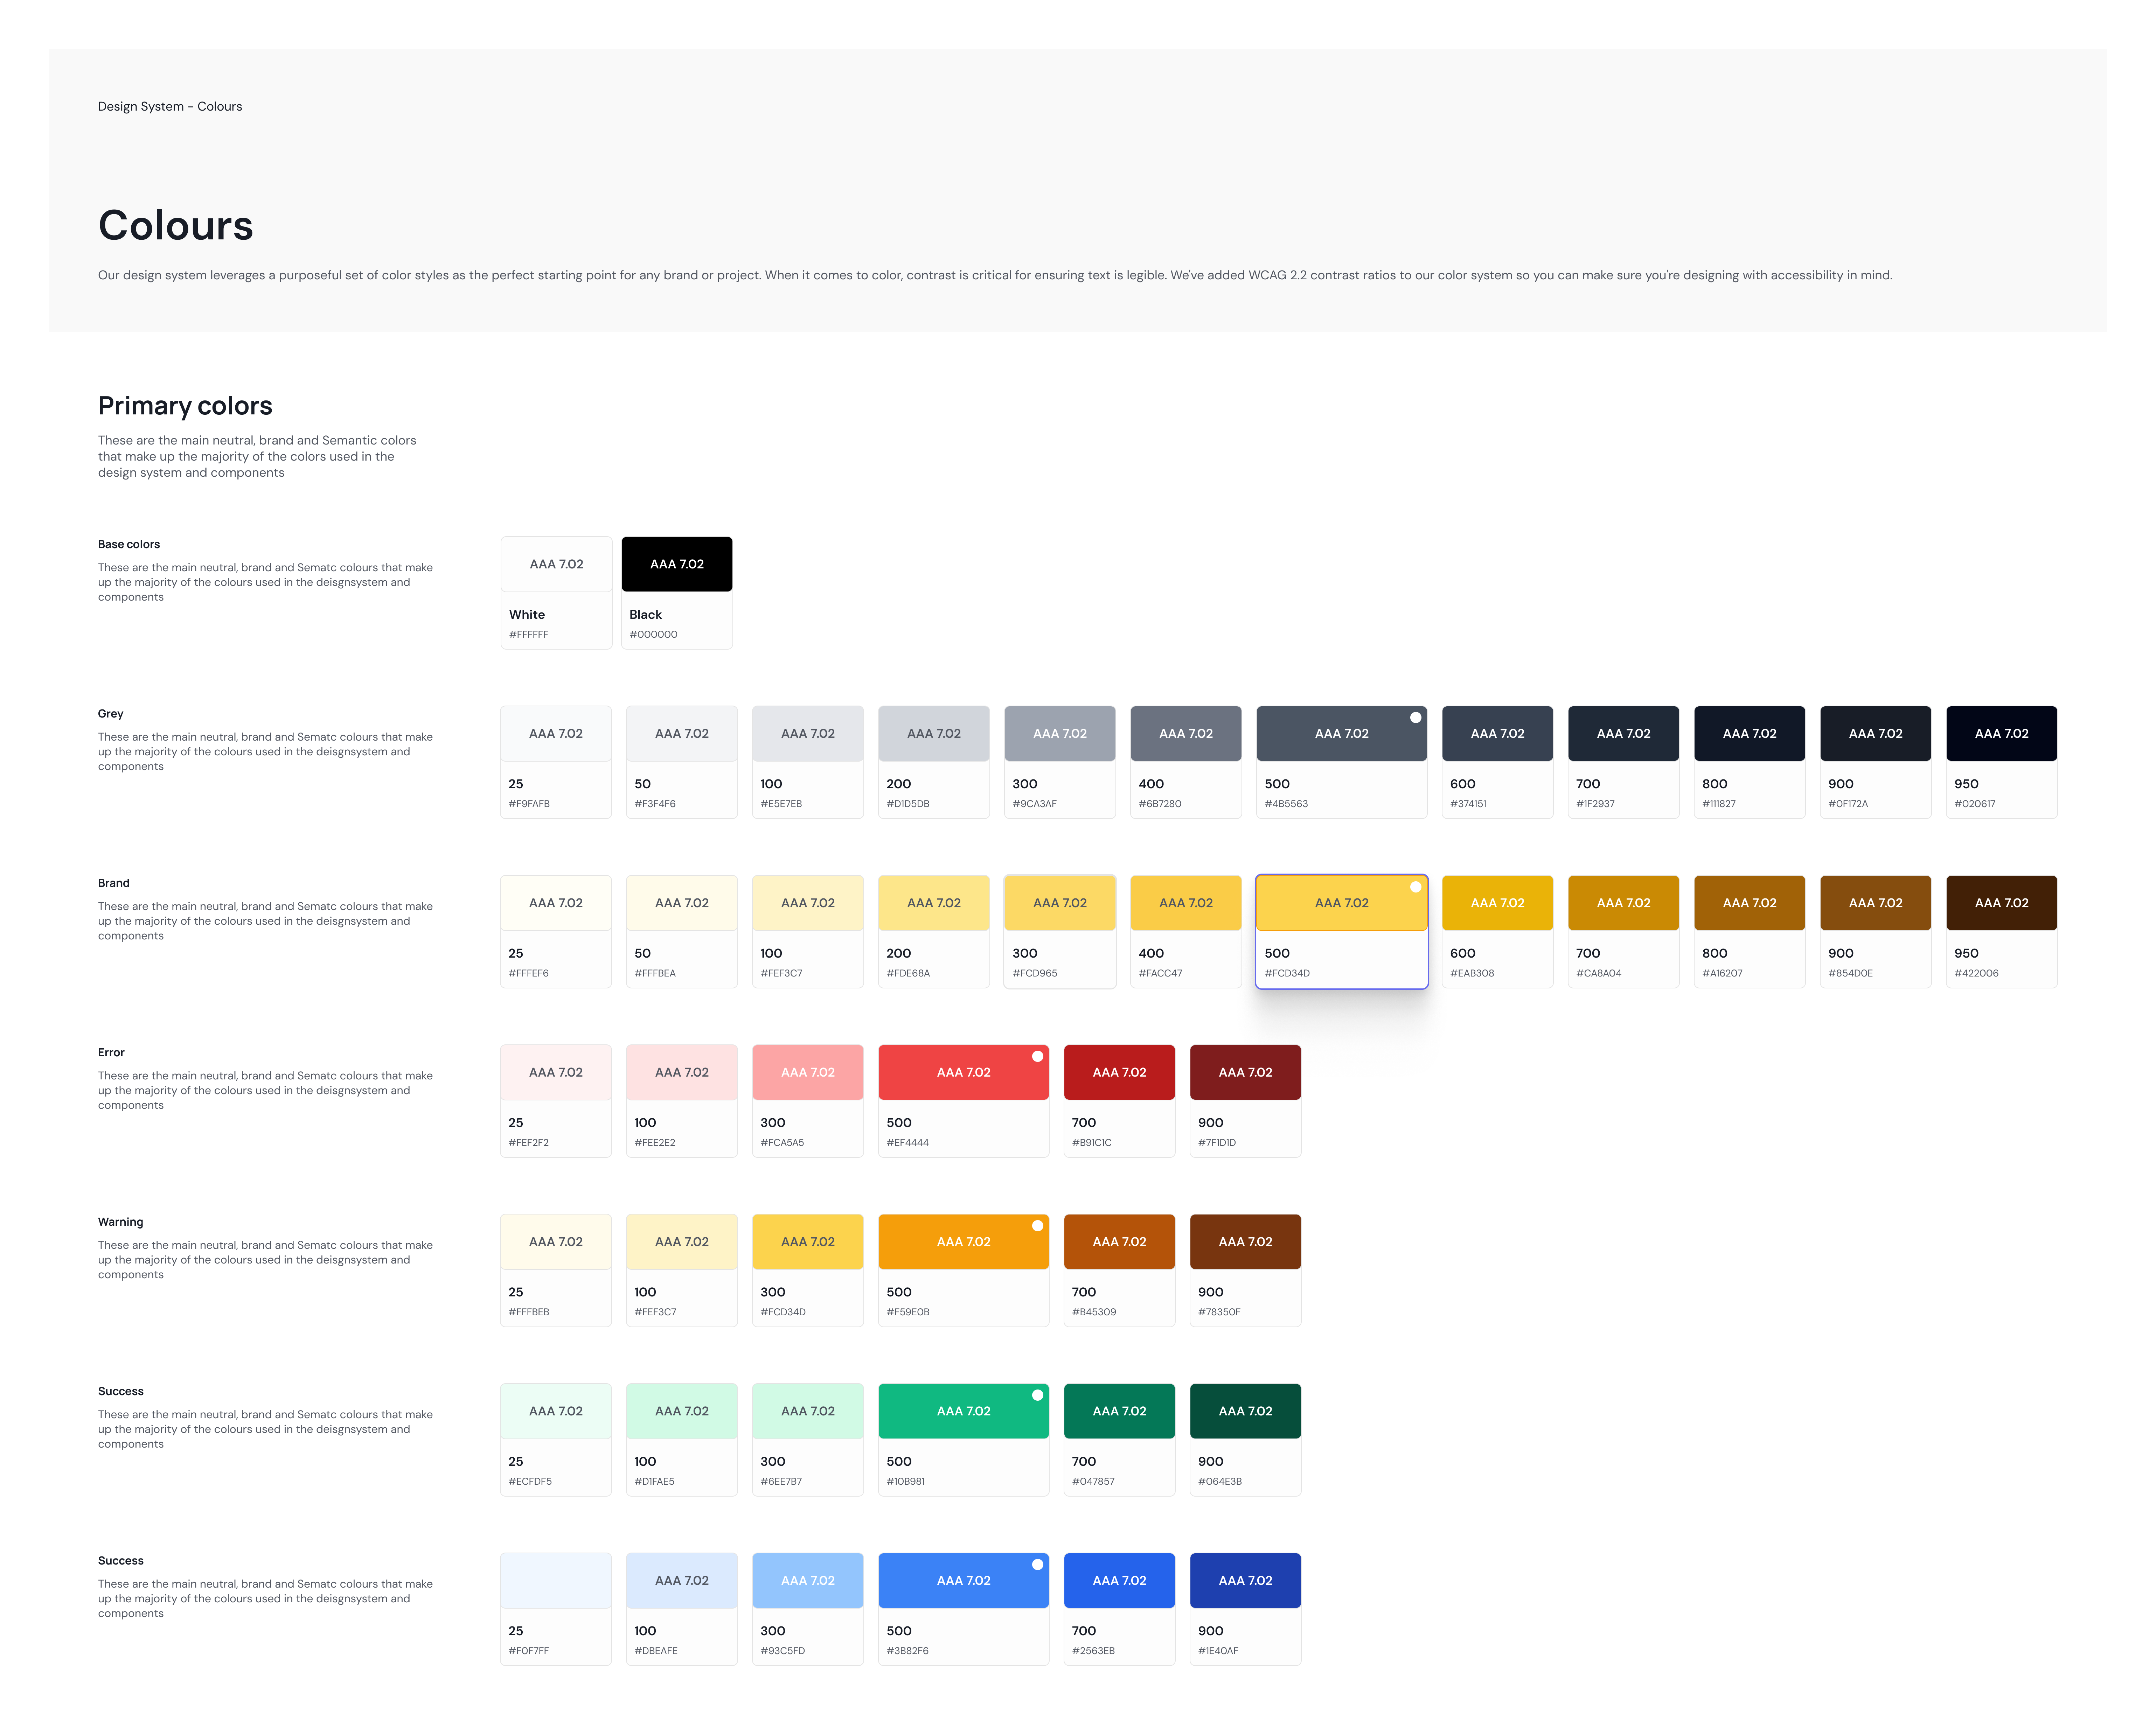Select blue 700 swatch #2563EB
The width and height of the screenshot is (2156, 1715).
[1120, 1609]
